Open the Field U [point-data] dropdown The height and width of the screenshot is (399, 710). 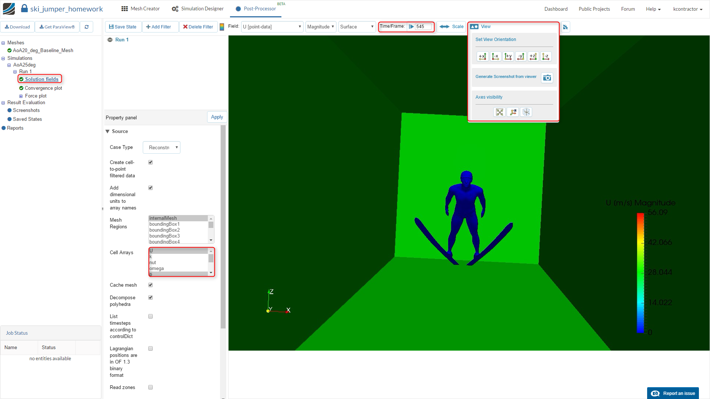272,27
